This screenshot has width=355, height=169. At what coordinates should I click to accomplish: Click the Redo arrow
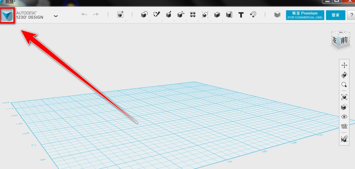[x=96, y=15]
